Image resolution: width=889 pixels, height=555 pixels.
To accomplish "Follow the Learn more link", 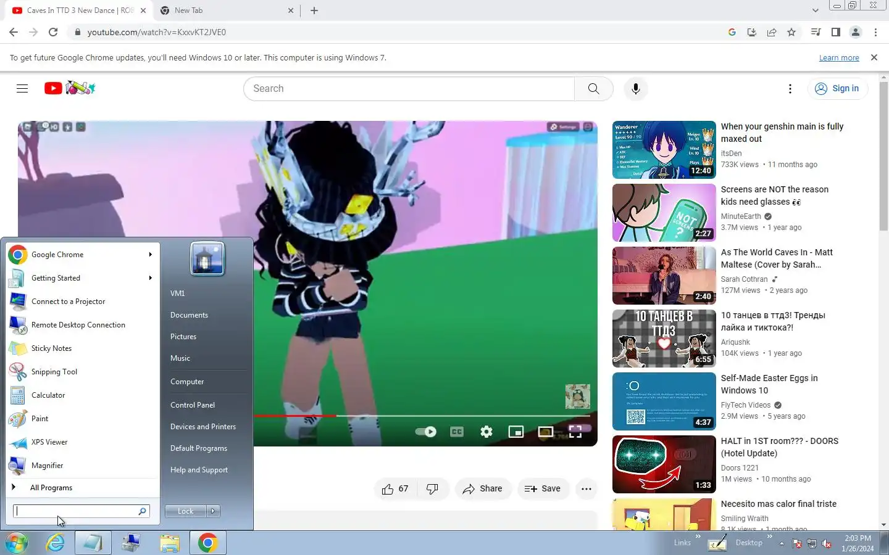I will pos(839,58).
